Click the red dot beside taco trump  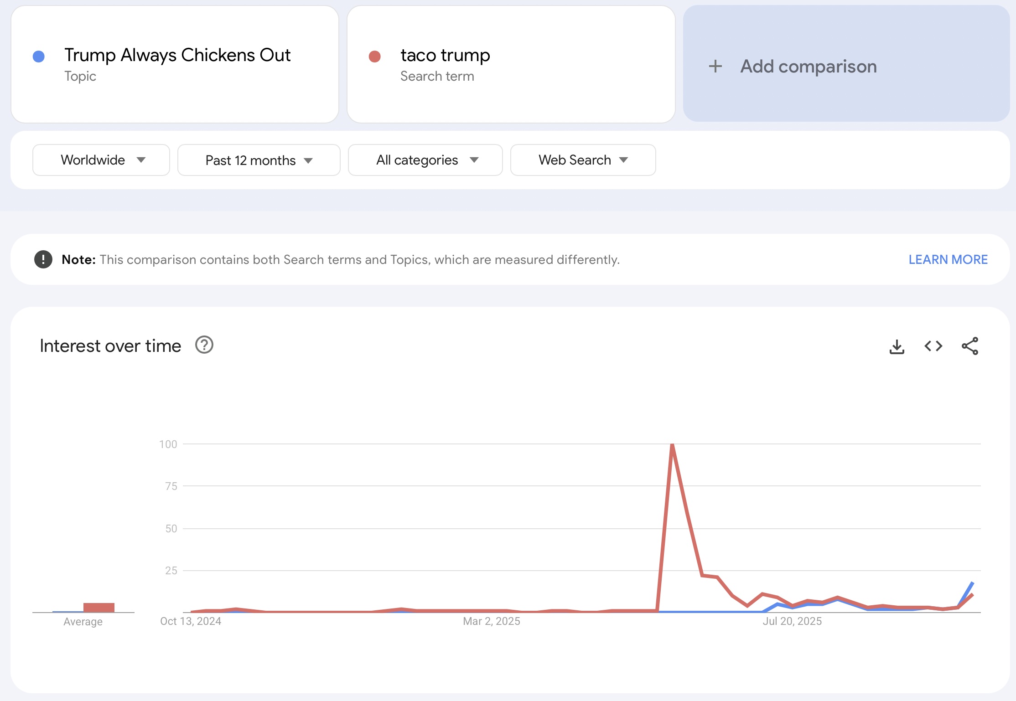click(374, 57)
